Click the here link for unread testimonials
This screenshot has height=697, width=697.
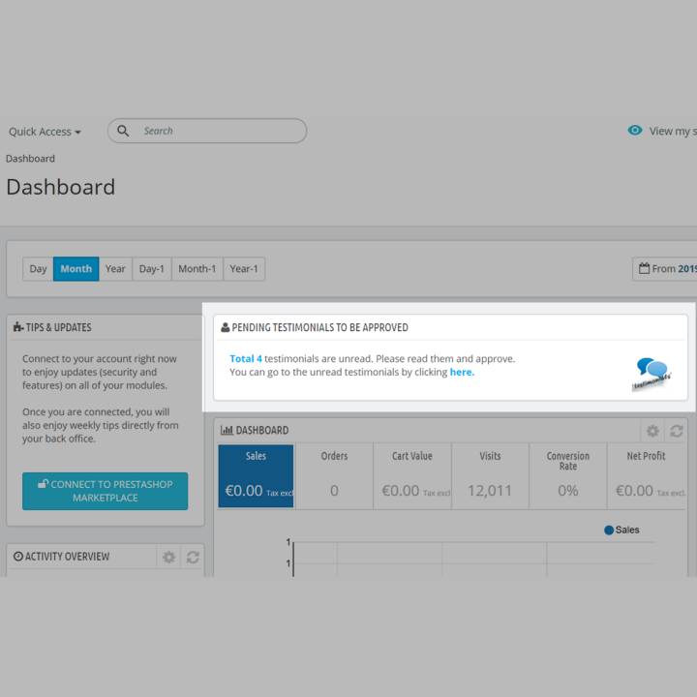click(x=462, y=372)
